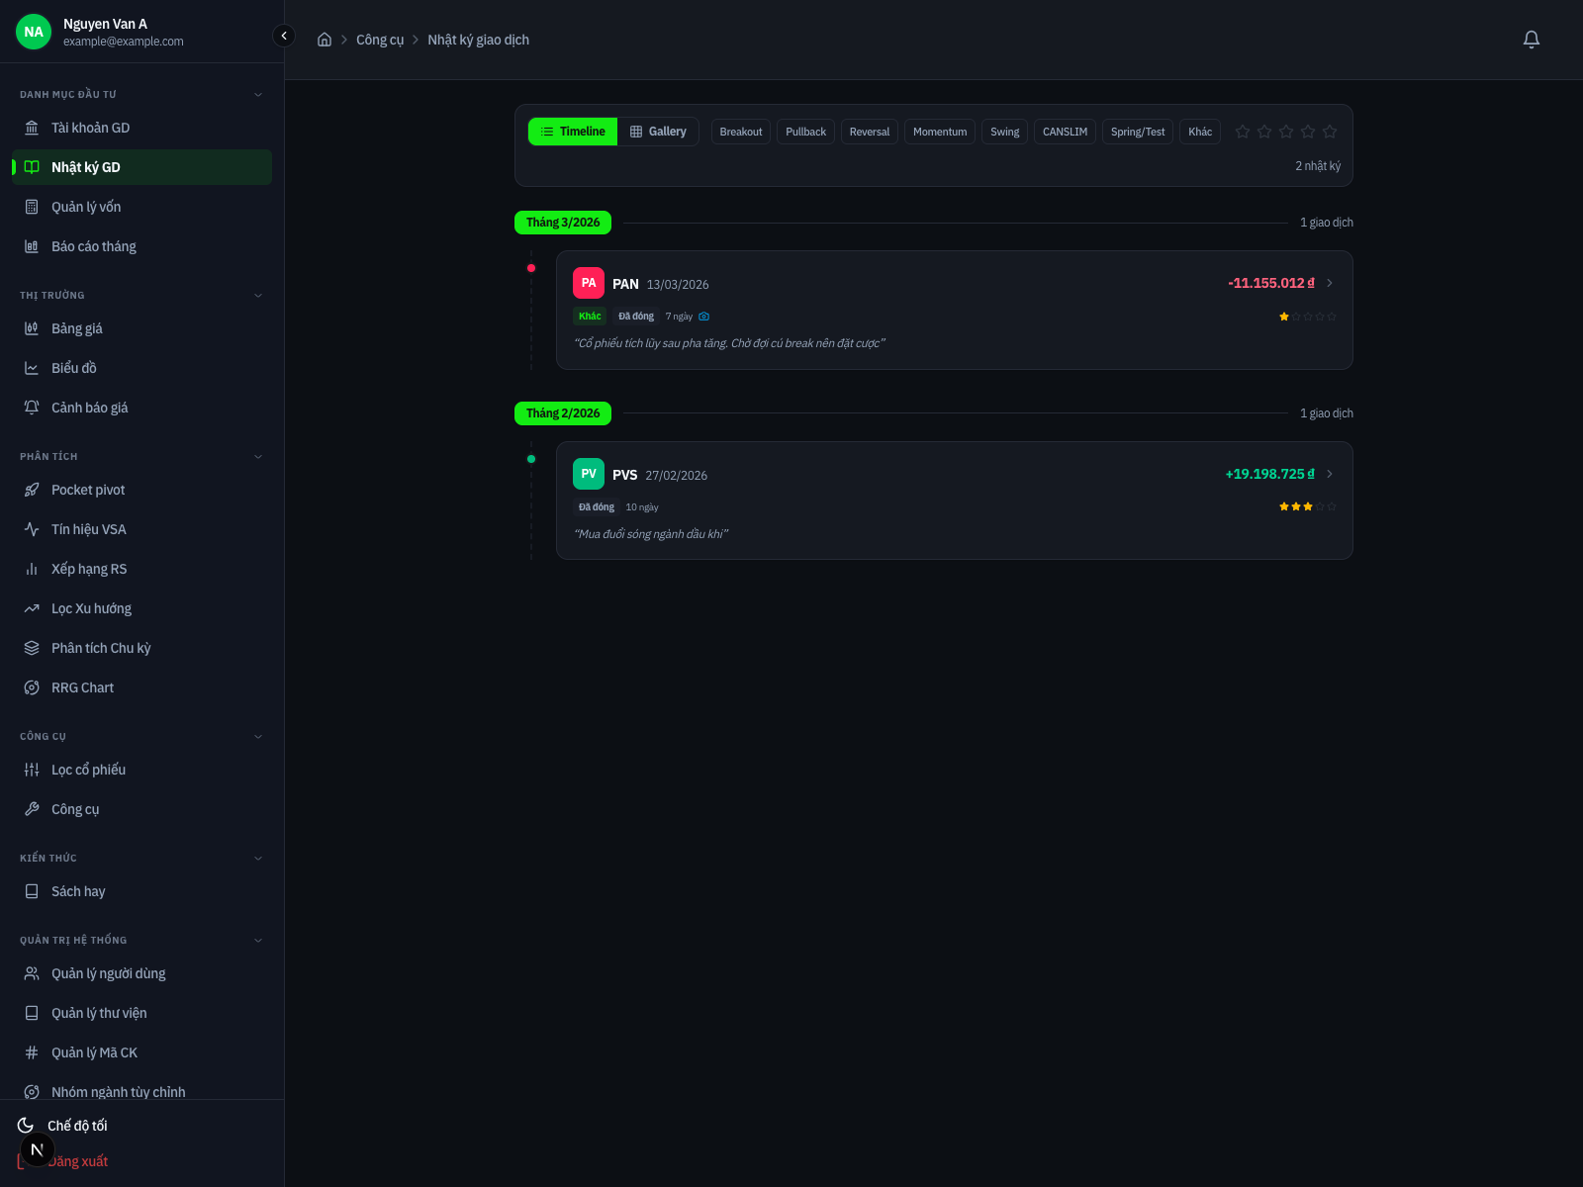Collapse the Phân tích sidebar section
The image size is (1583, 1187).
(258, 457)
